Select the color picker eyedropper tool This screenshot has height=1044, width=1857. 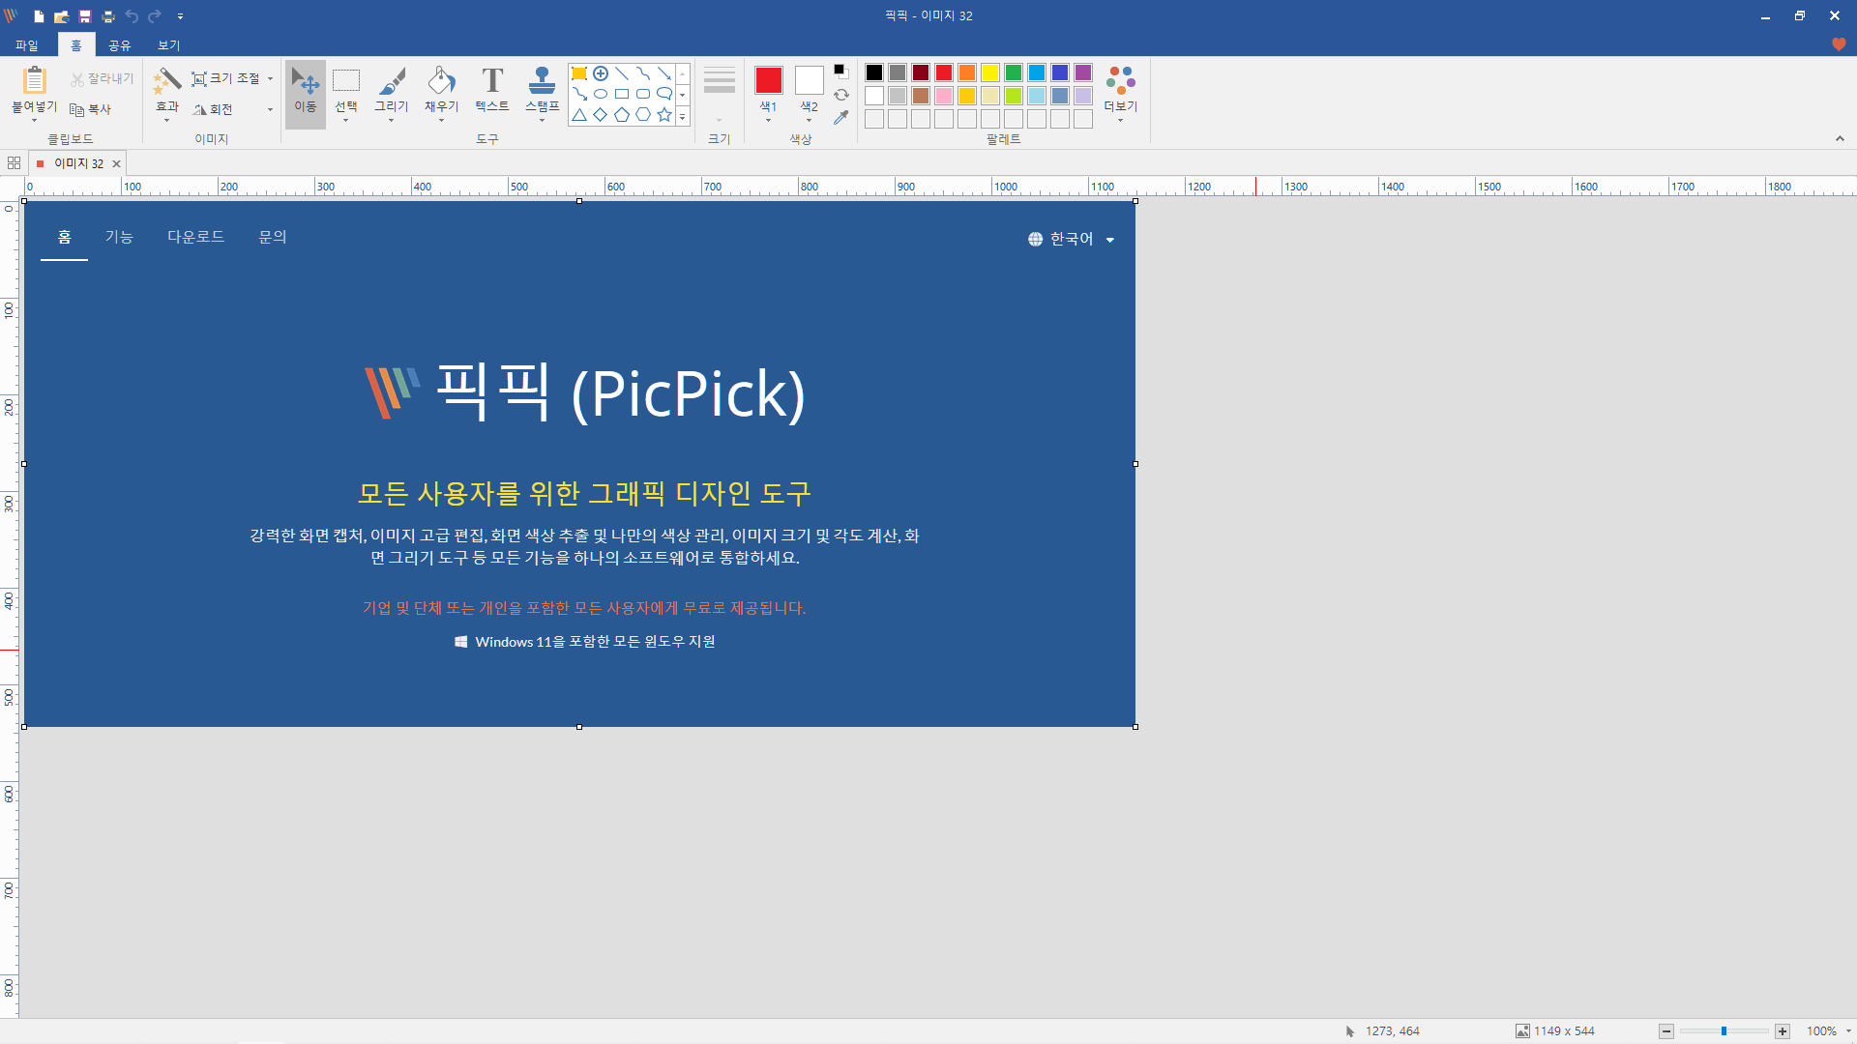tap(840, 117)
